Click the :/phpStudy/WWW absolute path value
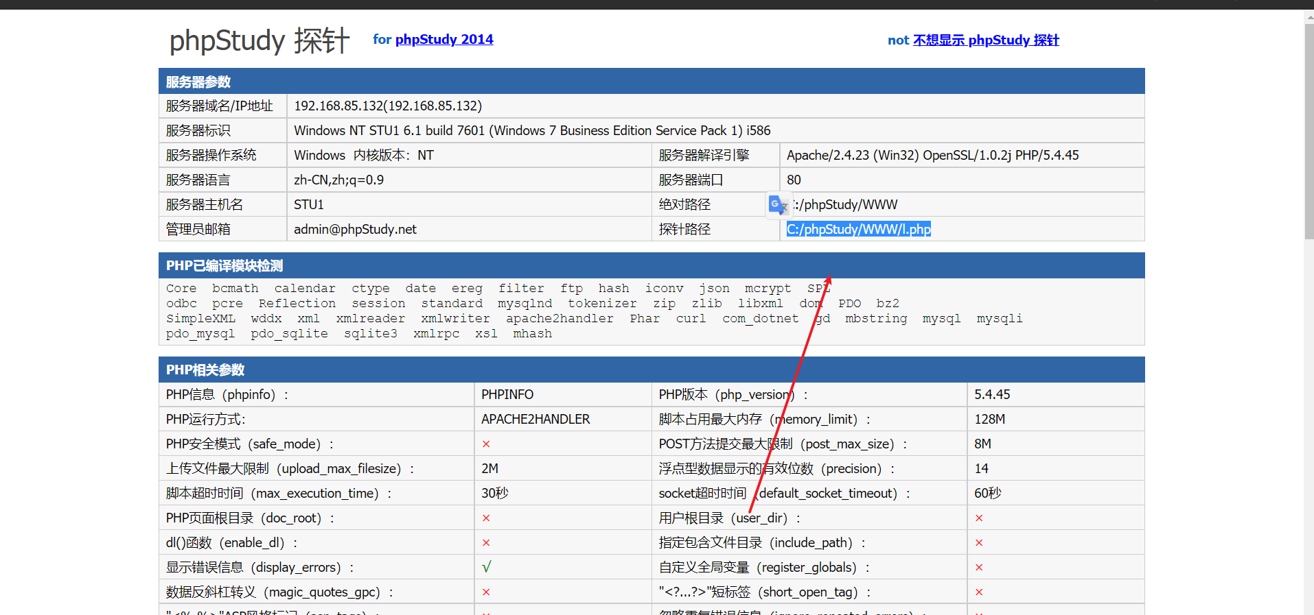Image resolution: width=1314 pixels, height=615 pixels. coord(845,204)
